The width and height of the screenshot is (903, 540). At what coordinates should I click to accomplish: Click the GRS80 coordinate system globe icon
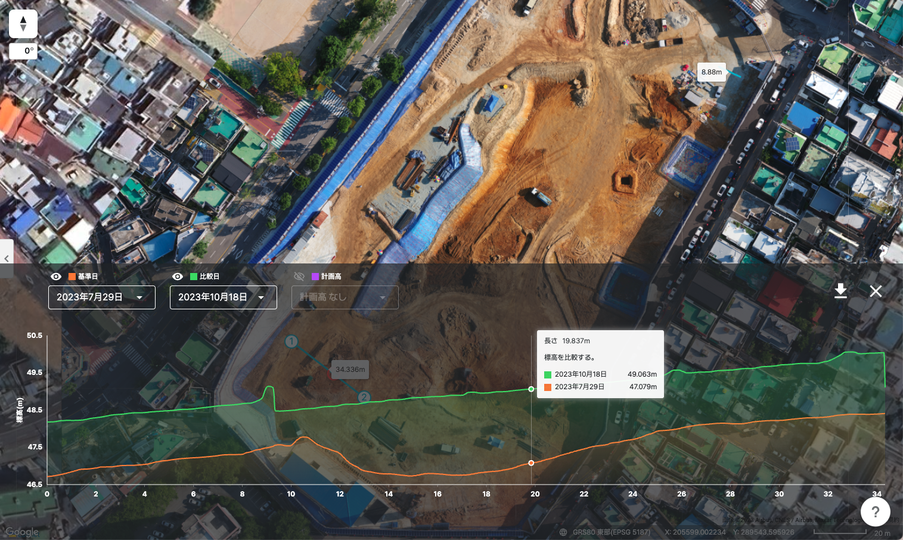pyautogui.click(x=563, y=532)
